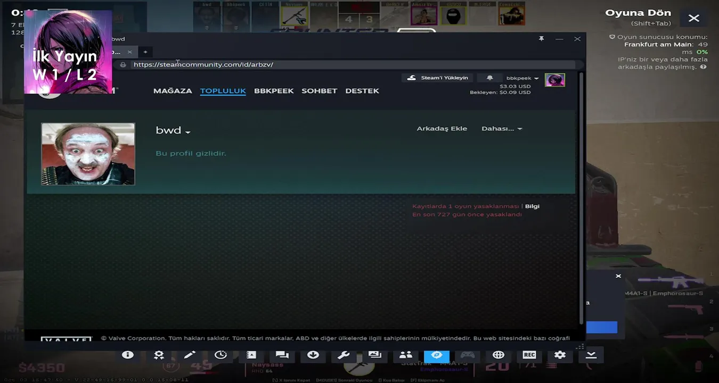Click the 'Bu profil gizlidir.' text

pyautogui.click(x=191, y=153)
